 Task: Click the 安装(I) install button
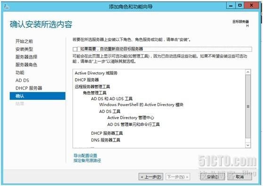[213, 177]
